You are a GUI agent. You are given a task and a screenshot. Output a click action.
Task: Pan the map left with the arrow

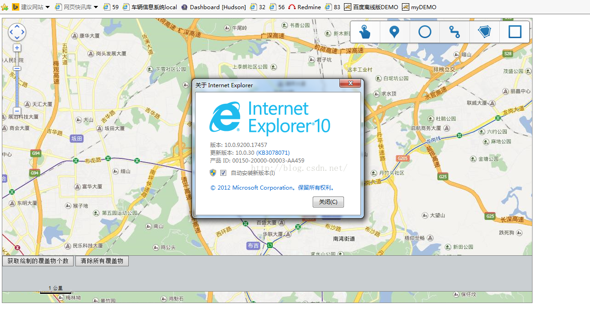[x=11, y=32]
